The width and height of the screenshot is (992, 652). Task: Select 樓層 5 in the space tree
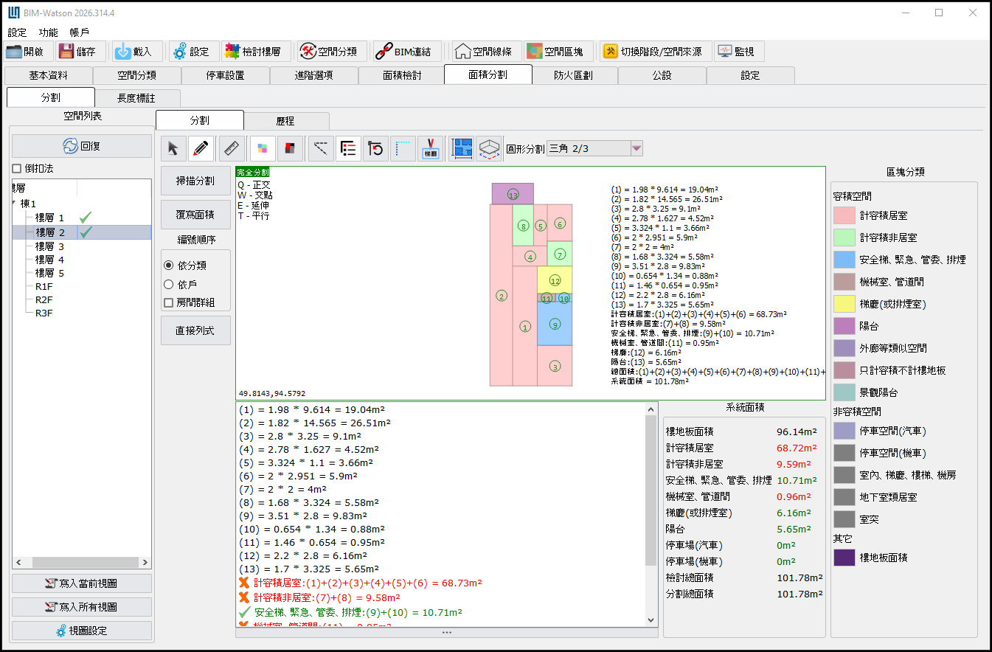(50, 274)
